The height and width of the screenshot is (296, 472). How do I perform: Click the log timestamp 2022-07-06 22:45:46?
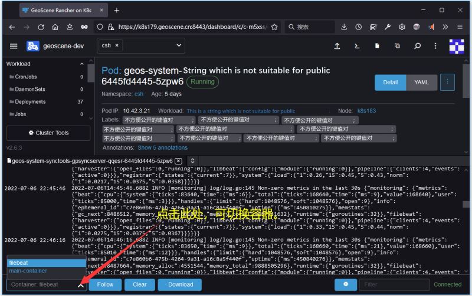[x=35, y=188]
